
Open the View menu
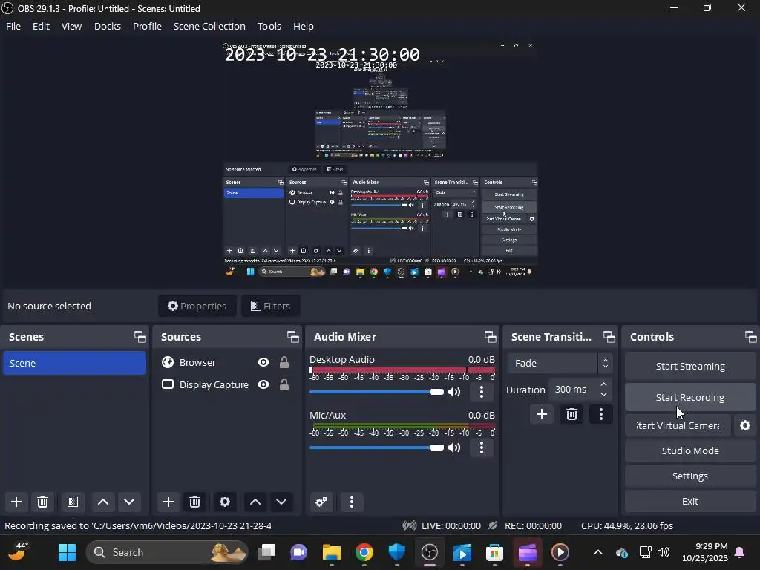click(71, 26)
